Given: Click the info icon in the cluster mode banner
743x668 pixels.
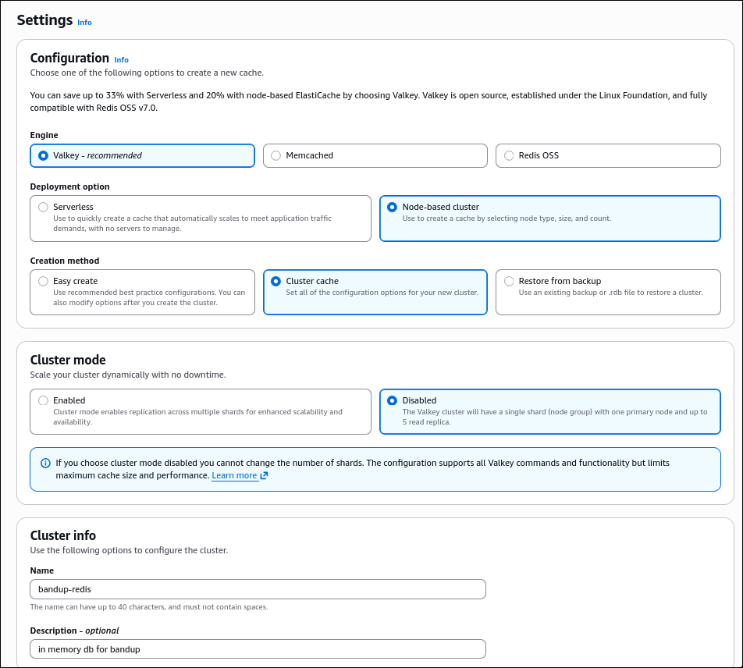Looking at the screenshot, I should click(x=43, y=463).
